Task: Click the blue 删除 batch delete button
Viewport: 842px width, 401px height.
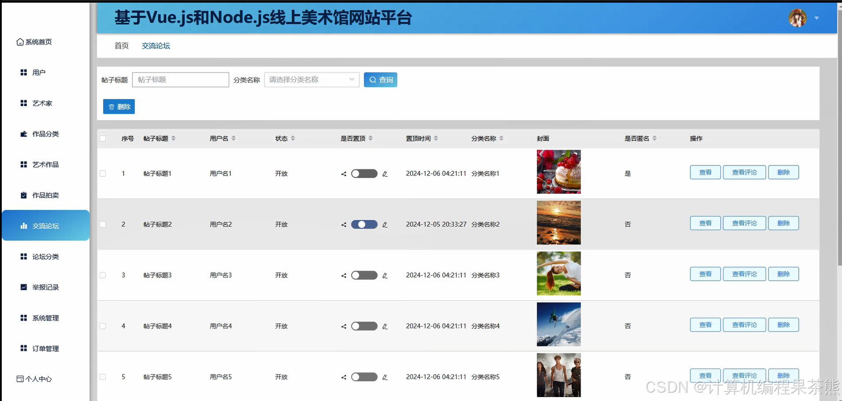Action: coord(119,107)
